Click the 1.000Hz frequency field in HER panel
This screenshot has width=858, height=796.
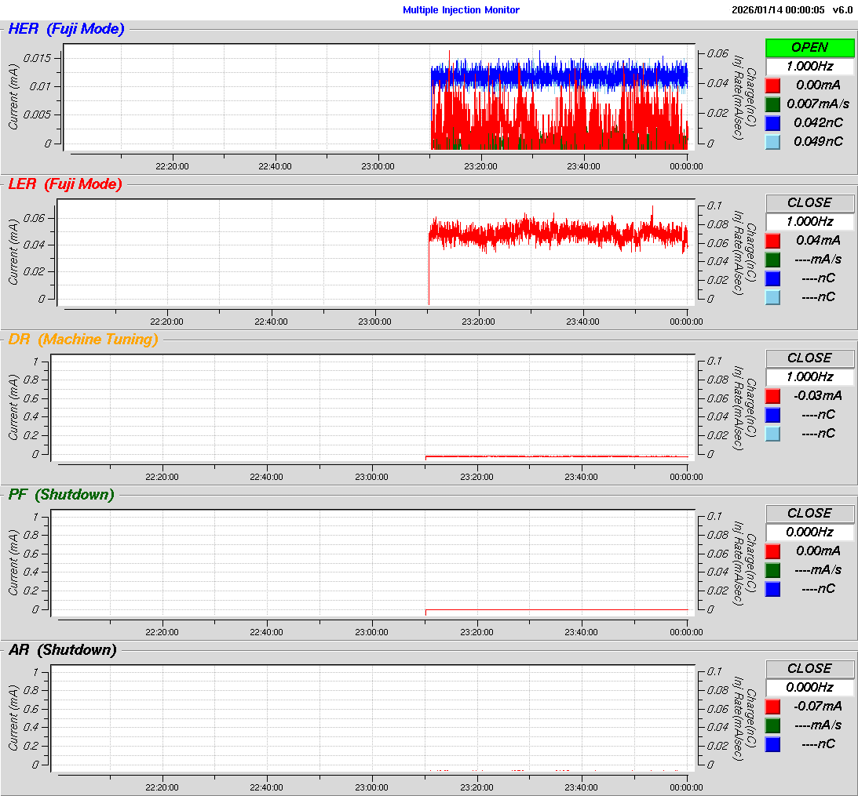[x=809, y=67]
